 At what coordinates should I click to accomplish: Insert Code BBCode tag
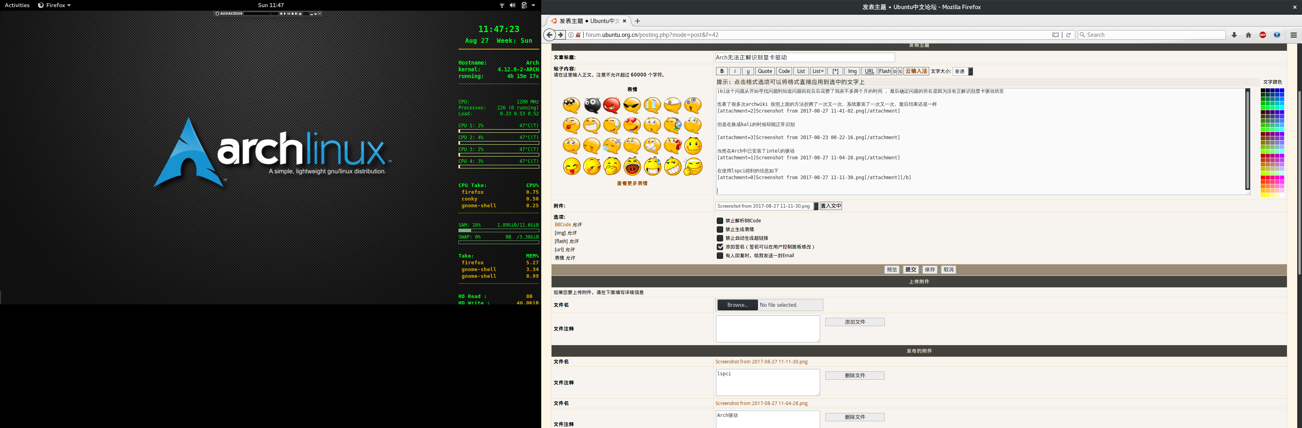tap(784, 71)
